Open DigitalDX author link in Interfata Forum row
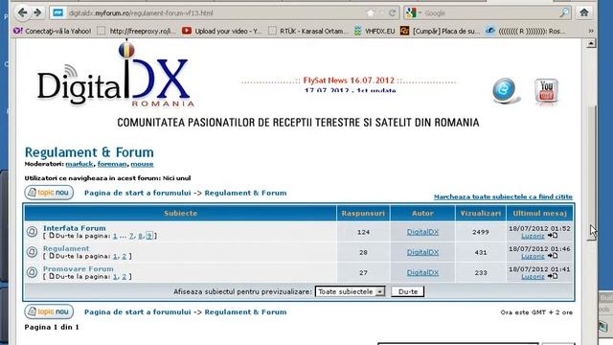 (x=422, y=232)
